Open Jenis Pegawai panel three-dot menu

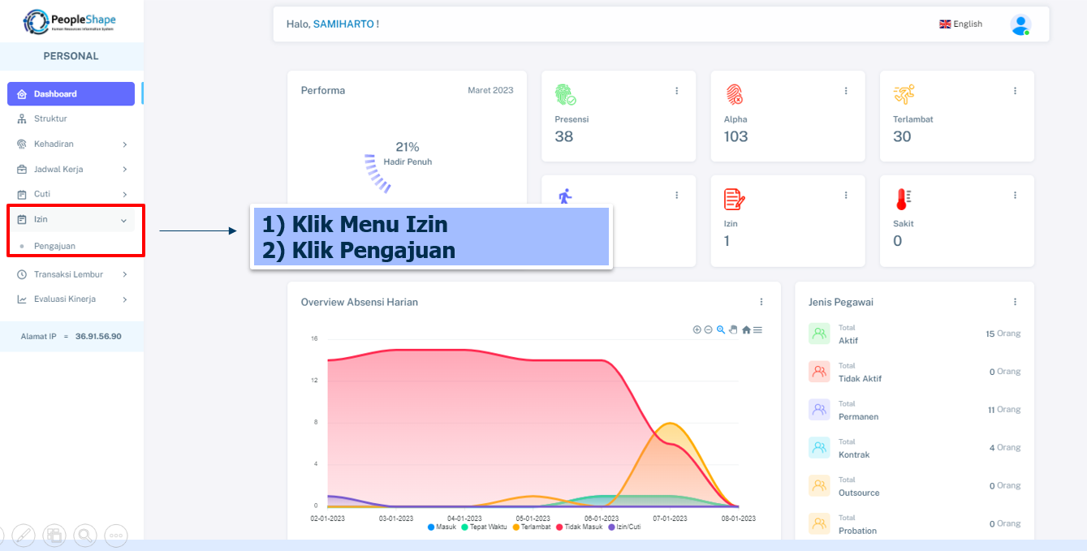coord(1015,302)
